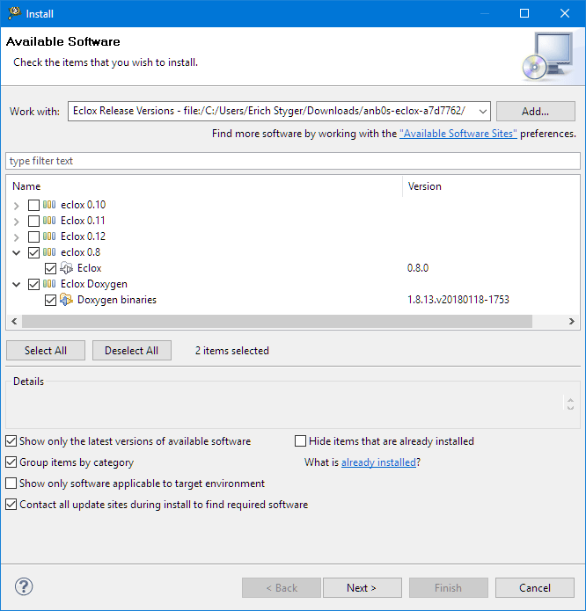Click the Details scroll up arrow
This screenshot has height=611, width=586.
570,400
